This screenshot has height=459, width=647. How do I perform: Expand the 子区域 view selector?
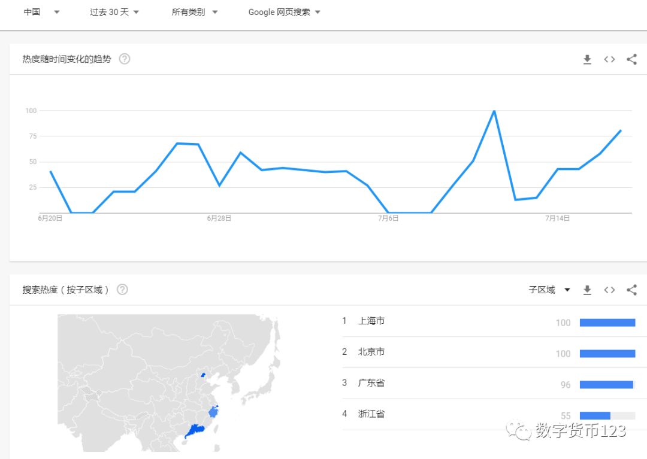click(548, 290)
